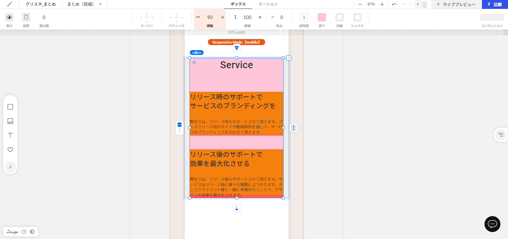This screenshot has width=508, height=239.
Task: Zoom out with the minus icon
Action: tap(360, 4)
